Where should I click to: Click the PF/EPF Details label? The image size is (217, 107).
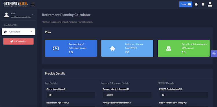click(166, 83)
